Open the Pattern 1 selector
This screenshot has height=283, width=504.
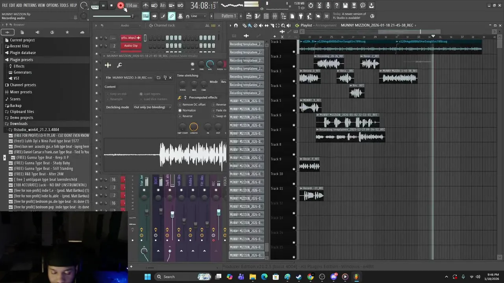(228, 16)
